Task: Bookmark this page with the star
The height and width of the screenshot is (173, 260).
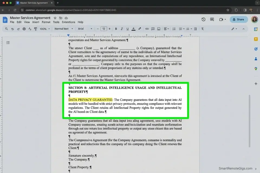Action: point(228,10)
